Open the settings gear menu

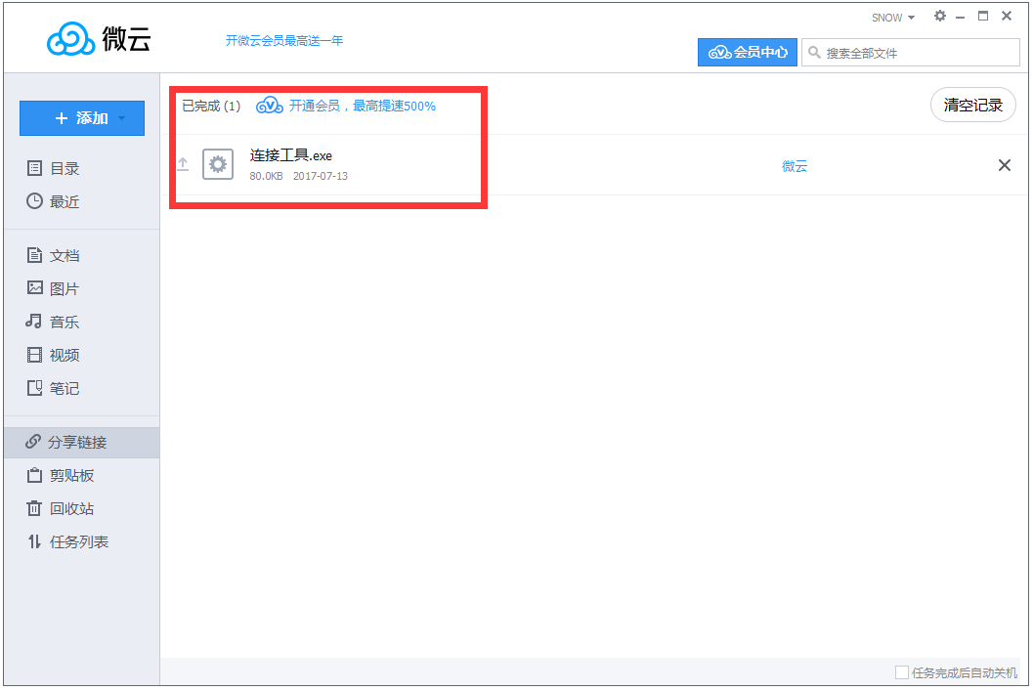939,16
